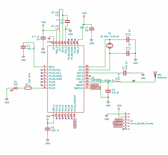This screenshot has width=168, height=155.
Task: Click the LED value text under D1
Action: click(16, 84)
